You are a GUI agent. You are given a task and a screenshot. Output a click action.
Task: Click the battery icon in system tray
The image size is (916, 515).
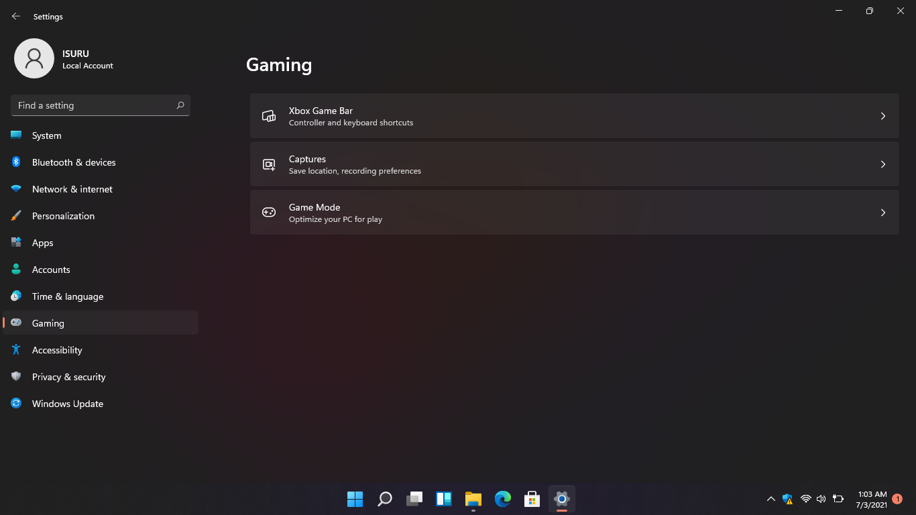point(838,499)
